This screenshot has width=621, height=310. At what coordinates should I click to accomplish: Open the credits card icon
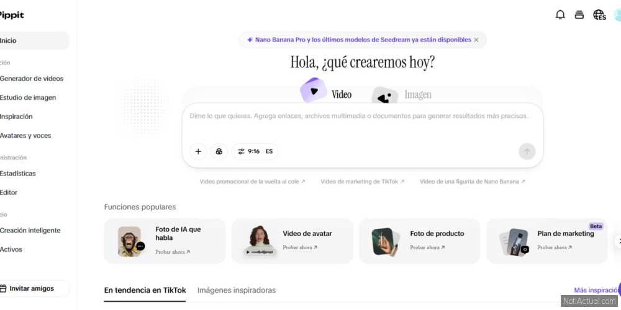click(x=579, y=15)
